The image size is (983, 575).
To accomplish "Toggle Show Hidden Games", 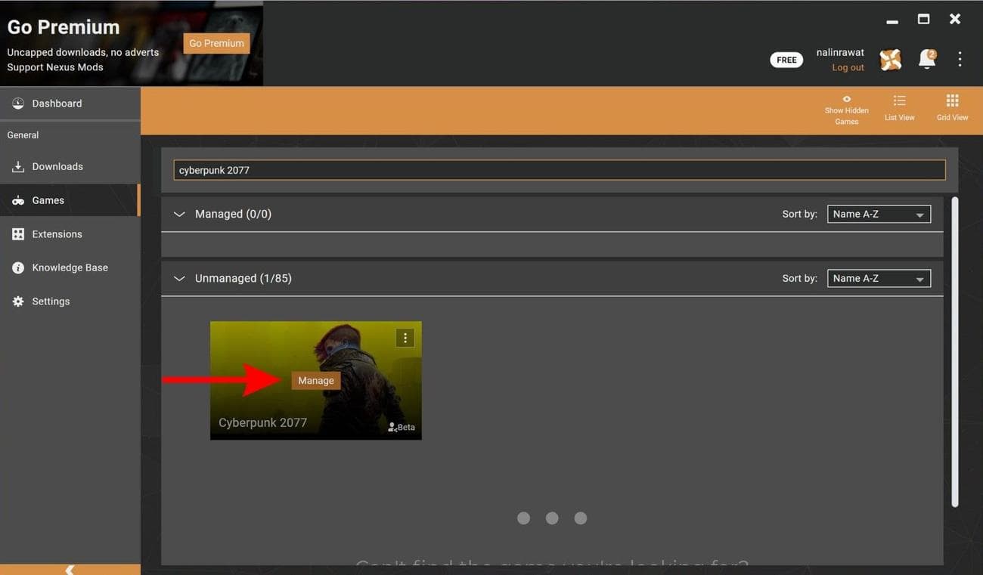I will (846, 107).
